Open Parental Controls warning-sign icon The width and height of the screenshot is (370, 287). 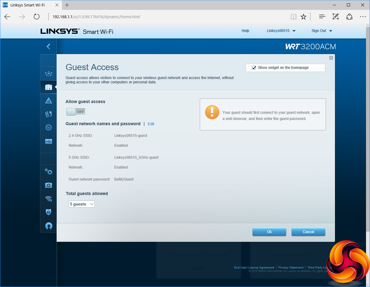49,101
